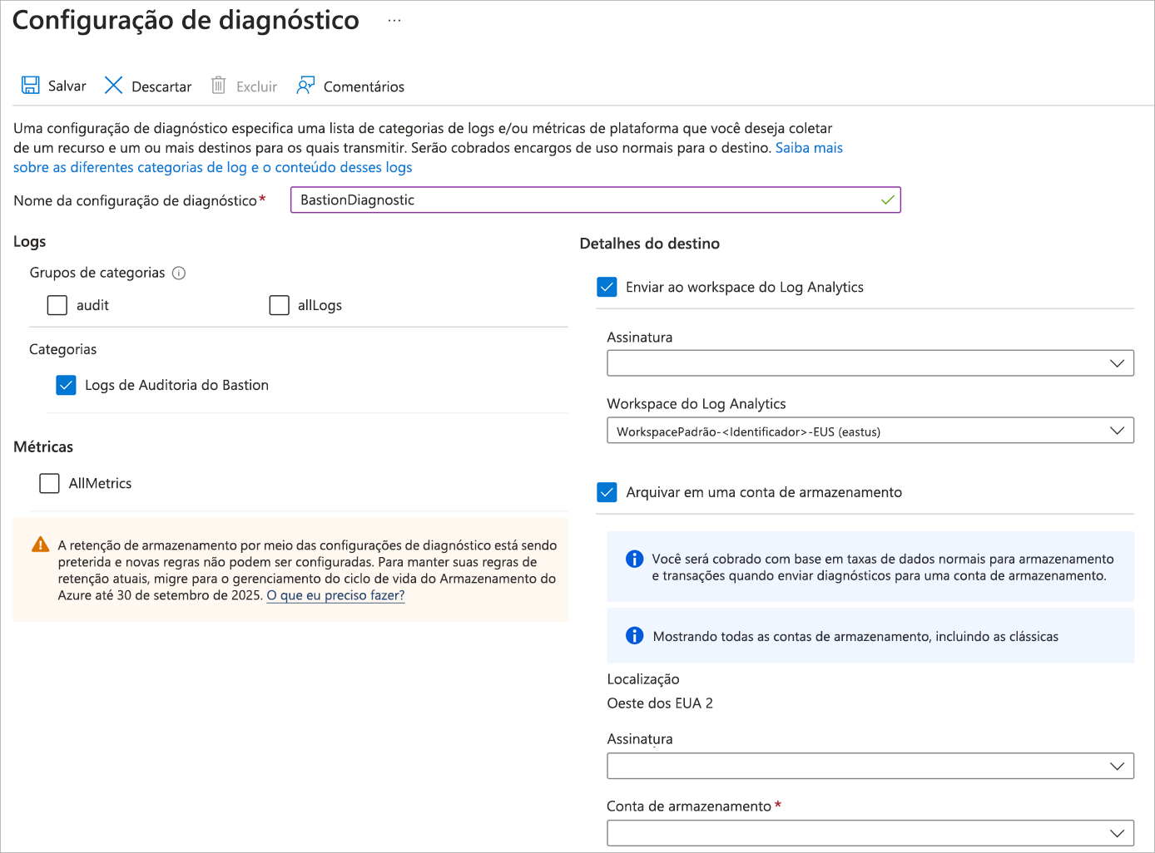This screenshot has width=1155, height=853.
Task: Click 'Nome da configuração de diagnóstico' label
Action: pos(135,200)
